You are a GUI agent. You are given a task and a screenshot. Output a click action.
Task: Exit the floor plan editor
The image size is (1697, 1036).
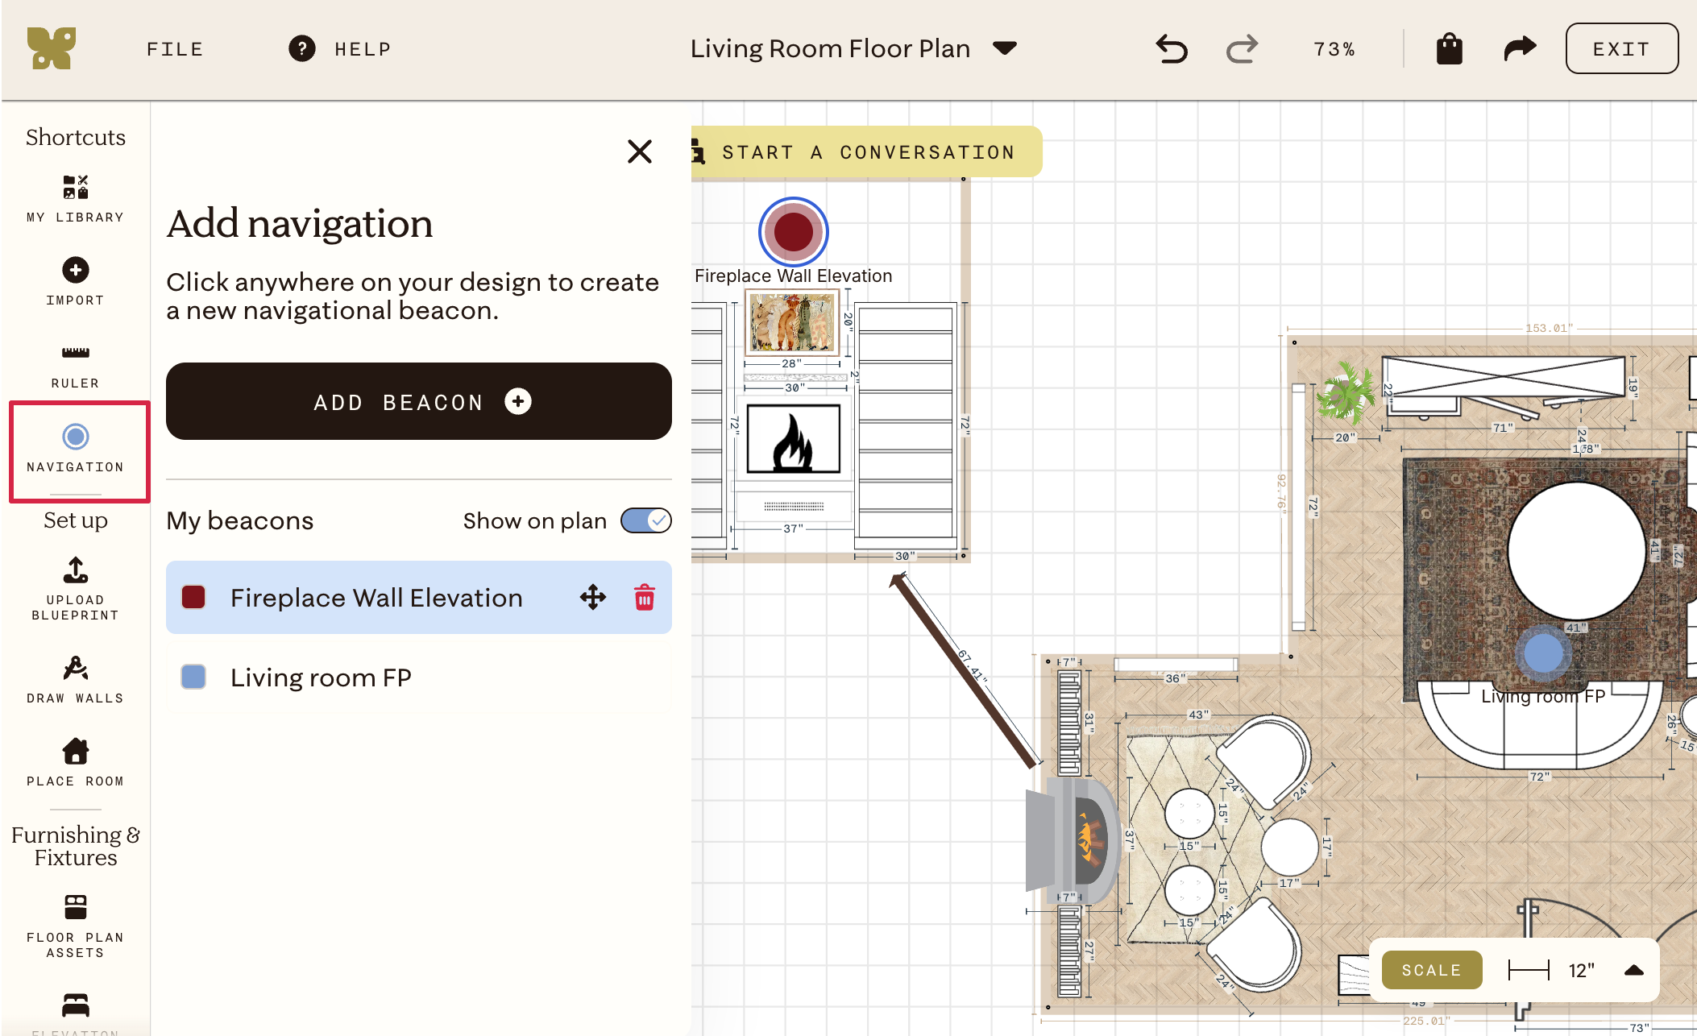[x=1622, y=49]
